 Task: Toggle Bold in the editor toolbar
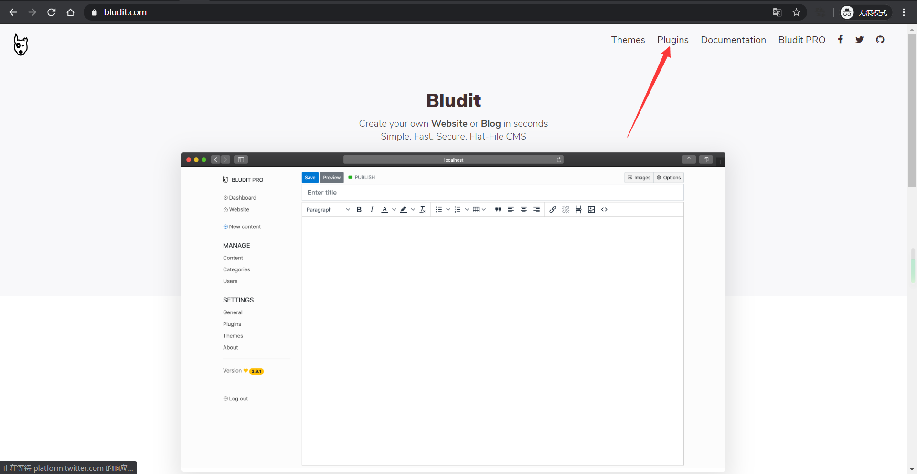click(359, 210)
